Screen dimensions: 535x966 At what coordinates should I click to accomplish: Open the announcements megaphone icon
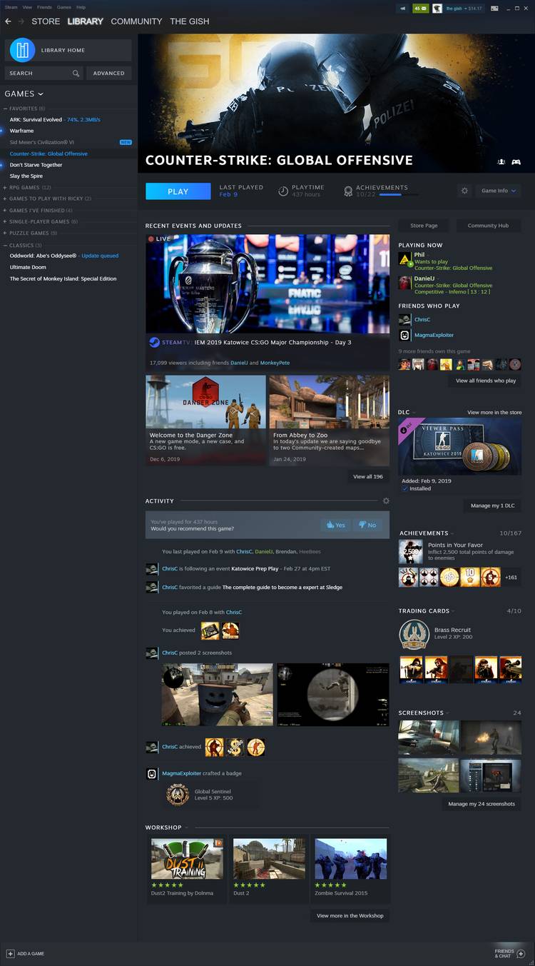[x=403, y=9]
